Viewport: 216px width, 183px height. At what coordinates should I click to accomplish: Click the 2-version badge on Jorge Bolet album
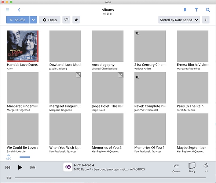tap(121, 75)
